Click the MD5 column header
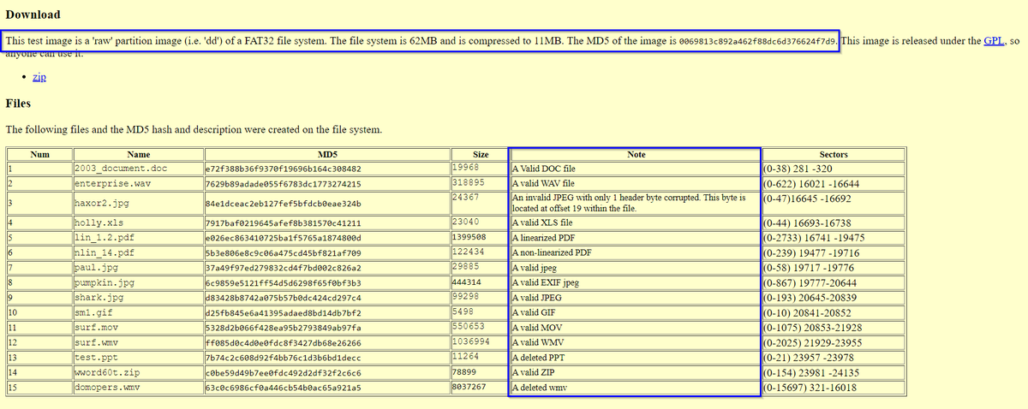This screenshot has width=1028, height=409. [326, 155]
